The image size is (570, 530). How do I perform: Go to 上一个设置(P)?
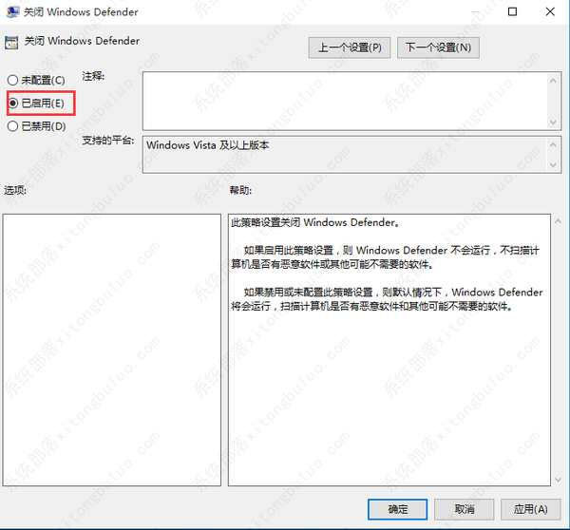351,47
